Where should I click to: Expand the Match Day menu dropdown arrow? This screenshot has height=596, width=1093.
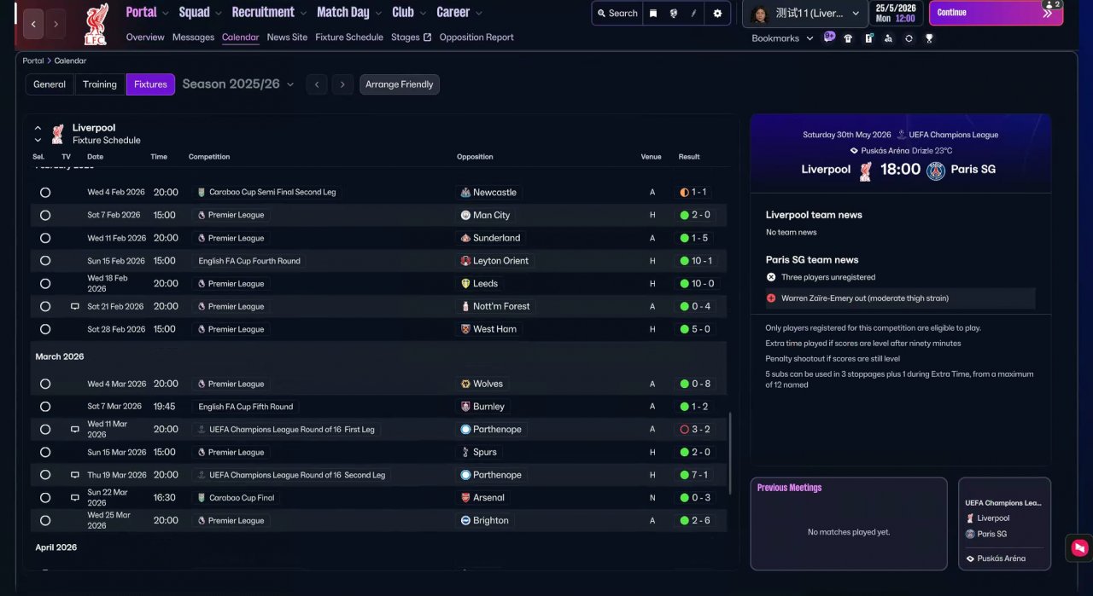(x=378, y=13)
